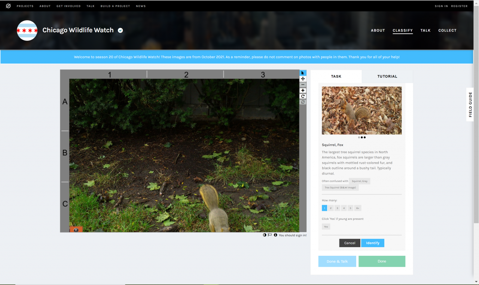This screenshot has width=479, height=285.
Task: Activate the pan/move image tool
Action: 303,79
